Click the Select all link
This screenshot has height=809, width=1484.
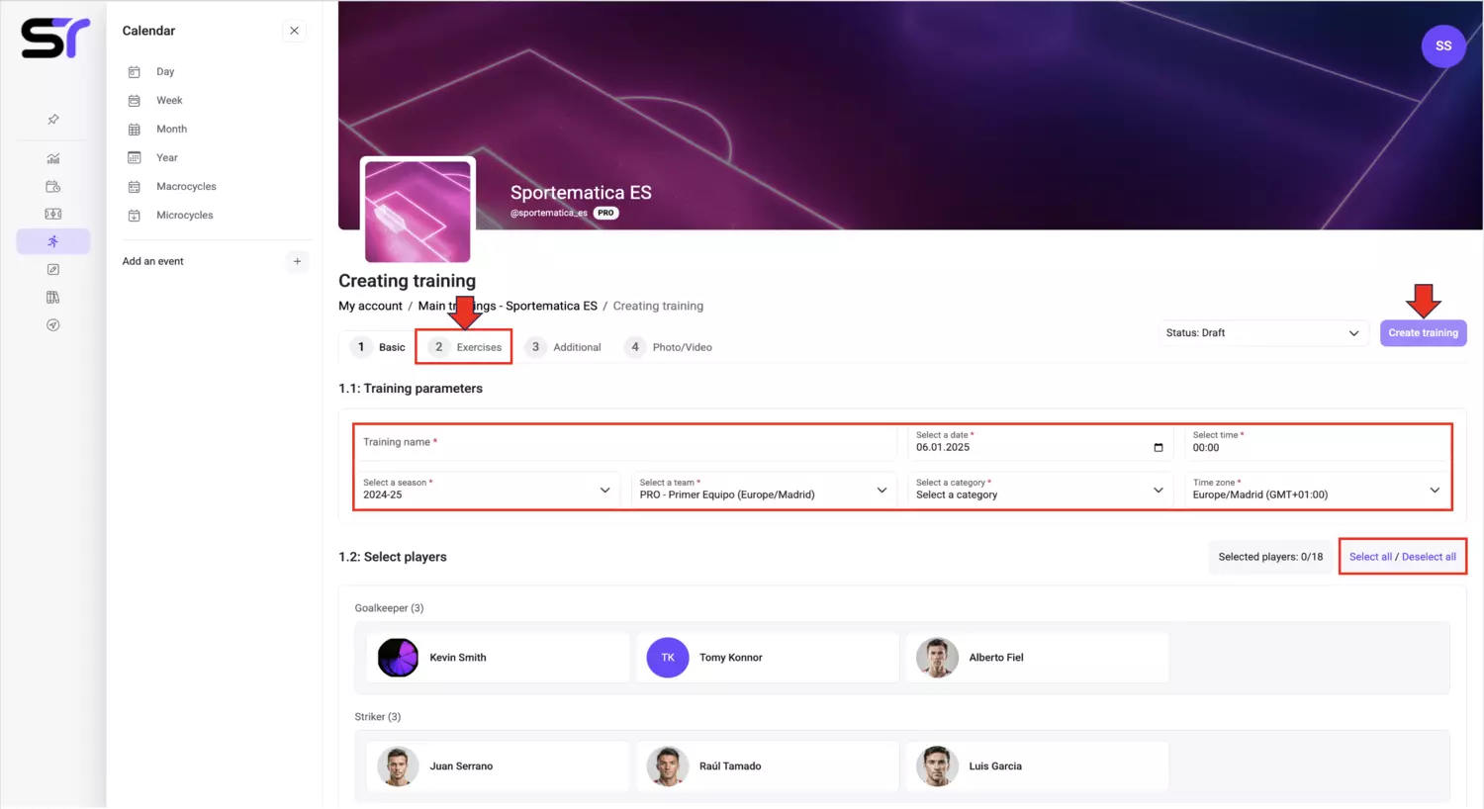coord(1370,557)
